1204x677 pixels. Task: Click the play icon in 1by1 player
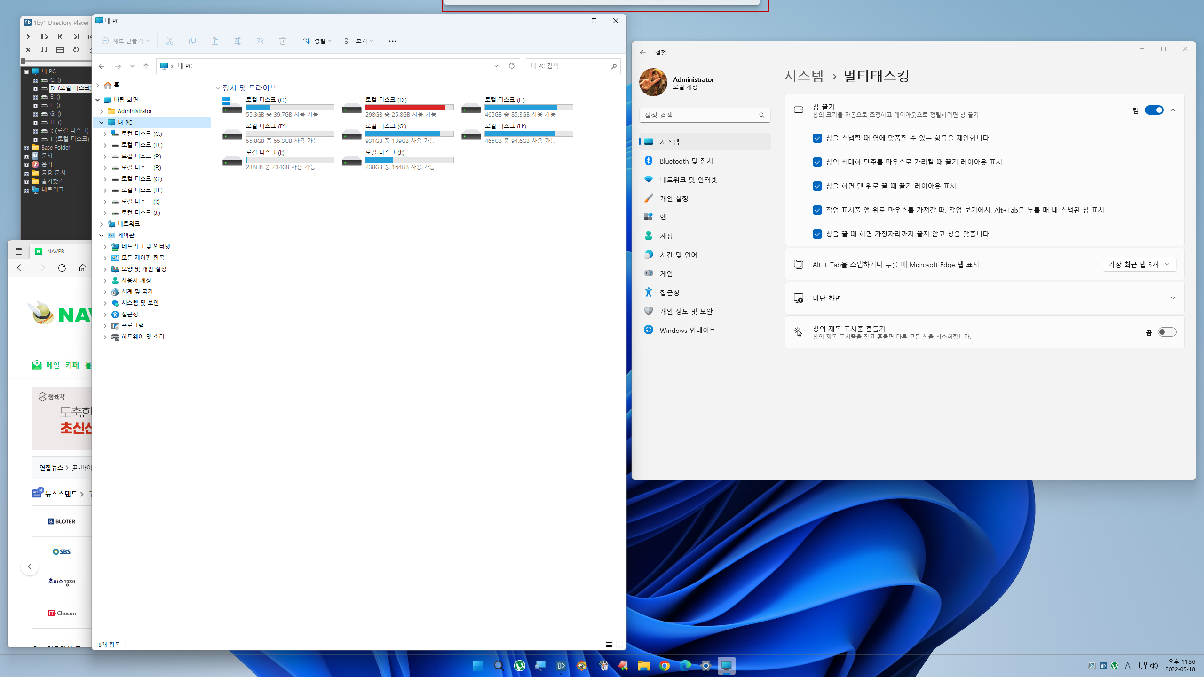click(28, 37)
